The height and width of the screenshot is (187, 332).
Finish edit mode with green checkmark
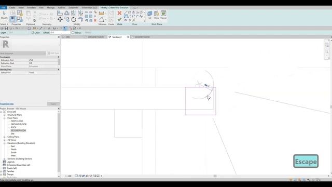[x=119, y=19]
